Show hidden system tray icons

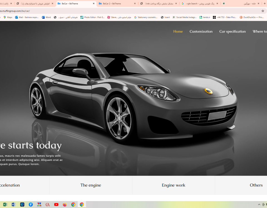pyautogui.click(x=259, y=204)
